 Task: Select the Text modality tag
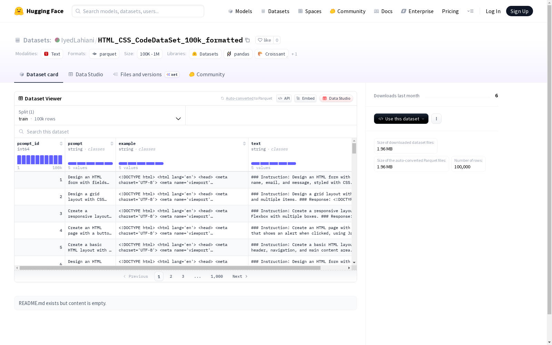click(52, 54)
